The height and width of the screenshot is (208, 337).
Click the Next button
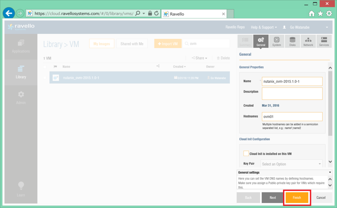tap(272, 198)
